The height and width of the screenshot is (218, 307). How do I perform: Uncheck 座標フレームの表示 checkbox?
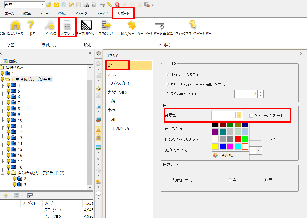(x=168, y=74)
